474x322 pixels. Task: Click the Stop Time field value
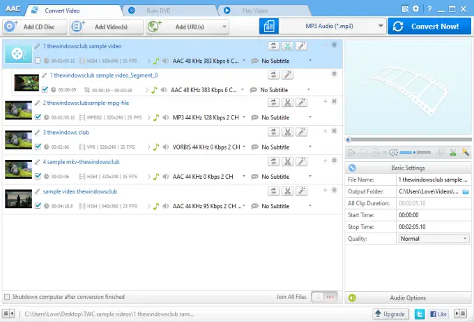point(434,227)
